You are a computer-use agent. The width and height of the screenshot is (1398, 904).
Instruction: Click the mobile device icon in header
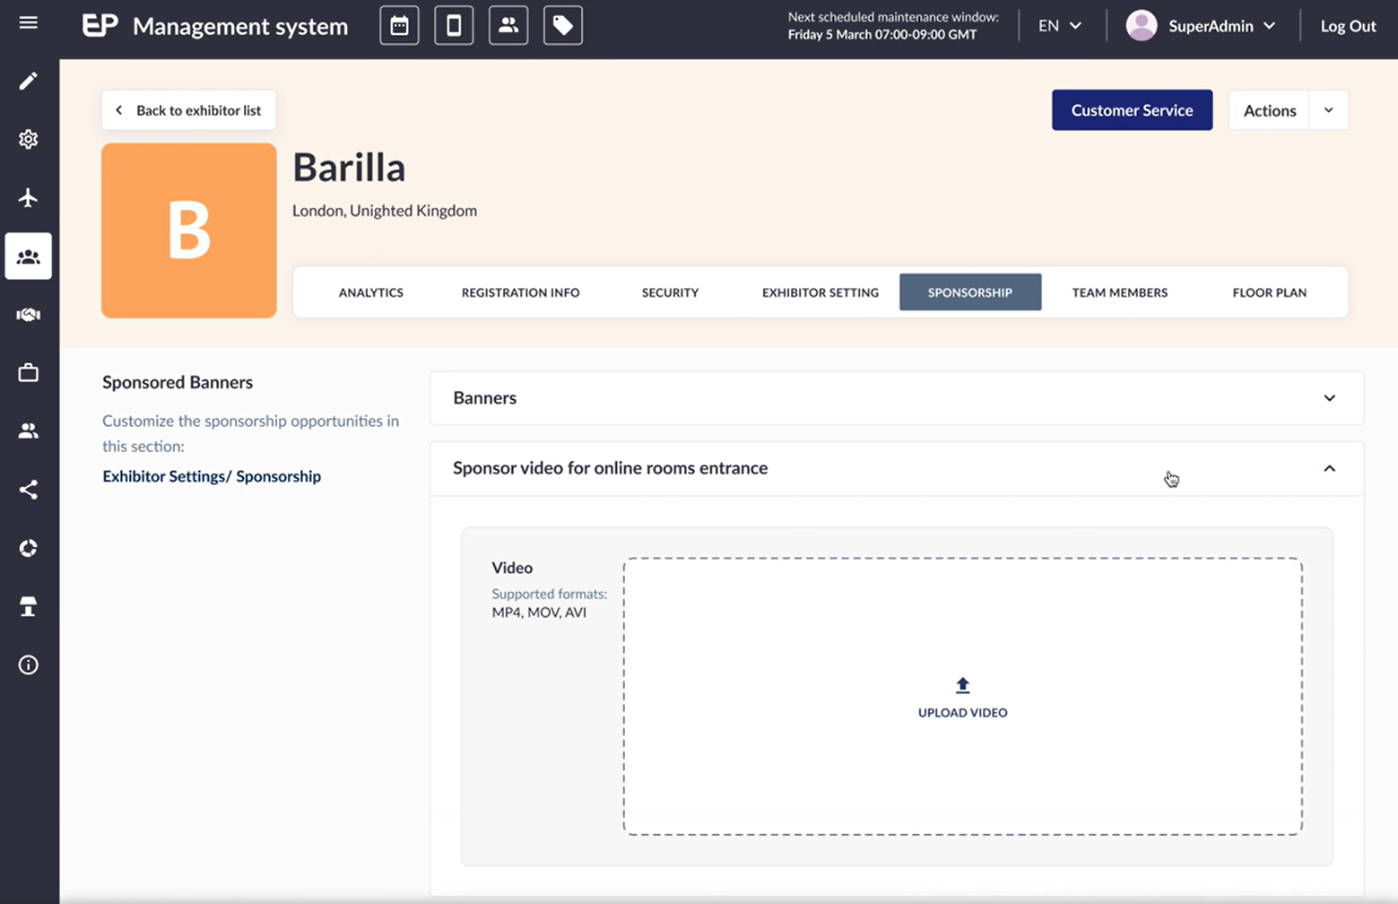tap(454, 25)
